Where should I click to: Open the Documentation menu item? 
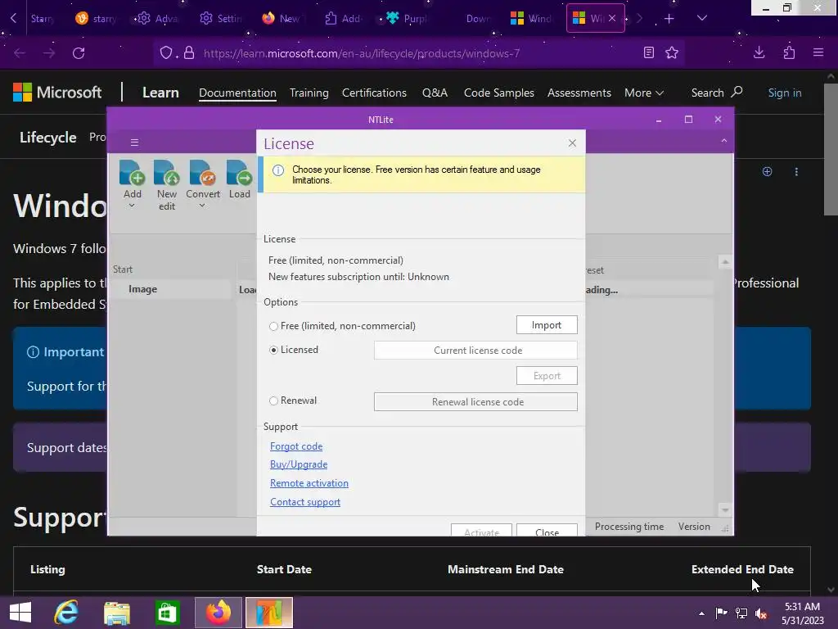(237, 93)
